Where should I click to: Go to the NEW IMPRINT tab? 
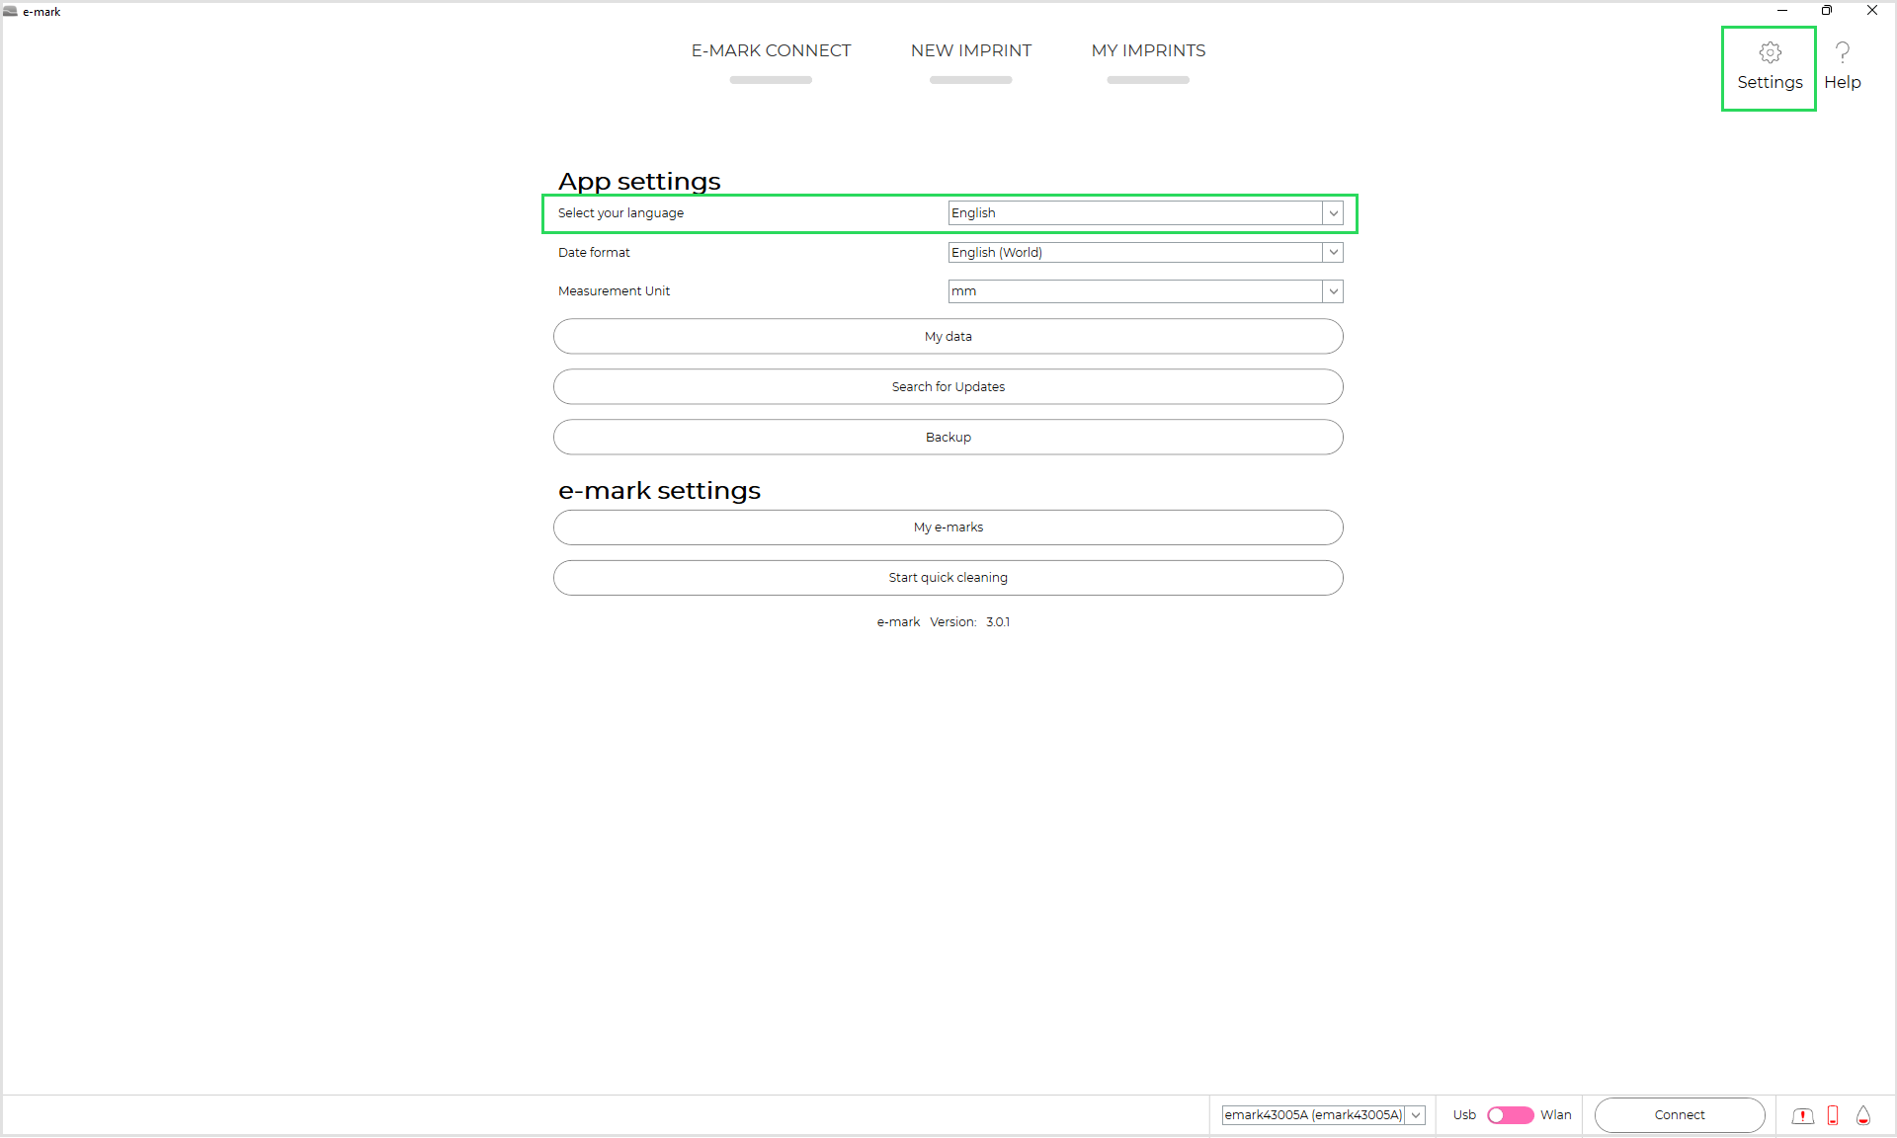tap(970, 50)
